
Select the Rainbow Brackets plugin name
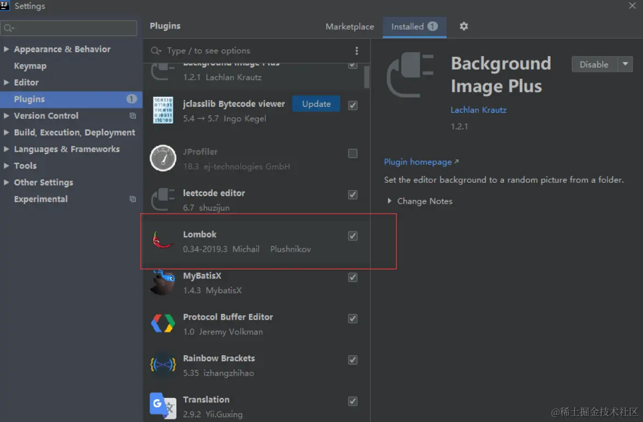tap(219, 358)
